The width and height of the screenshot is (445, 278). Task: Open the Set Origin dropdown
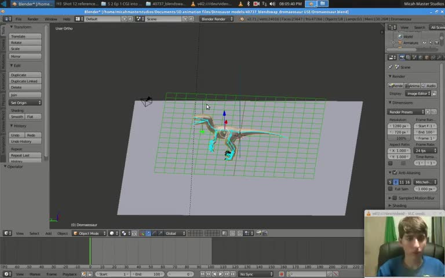(x=25, y=103)
